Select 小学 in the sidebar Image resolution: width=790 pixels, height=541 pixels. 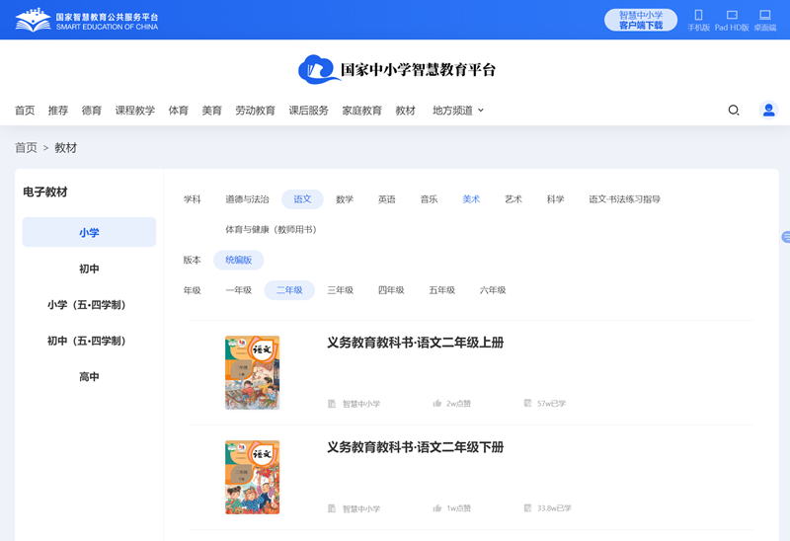(89, 232)
